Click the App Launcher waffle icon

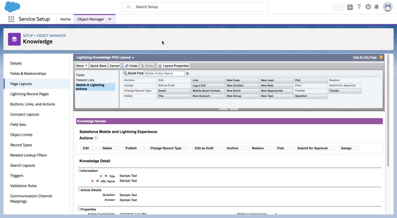pos(11,19)
